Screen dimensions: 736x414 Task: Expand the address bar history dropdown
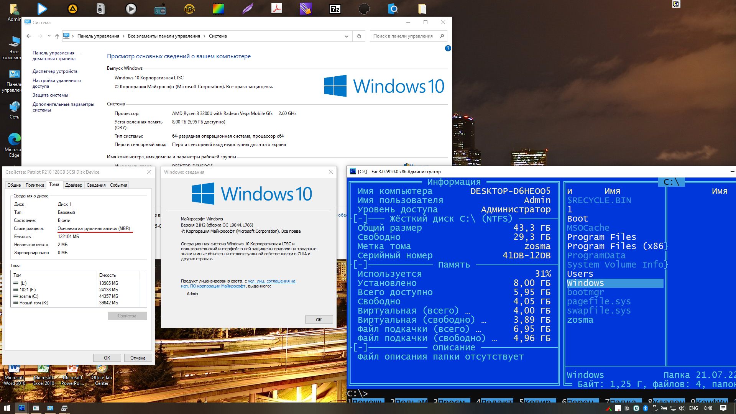pyautogui.click(x=346, y=36)
